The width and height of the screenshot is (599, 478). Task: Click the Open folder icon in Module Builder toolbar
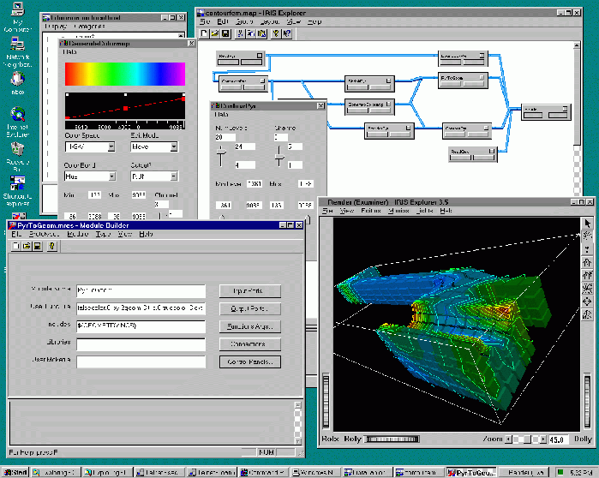pyautogui.click(x=27, y=247)
